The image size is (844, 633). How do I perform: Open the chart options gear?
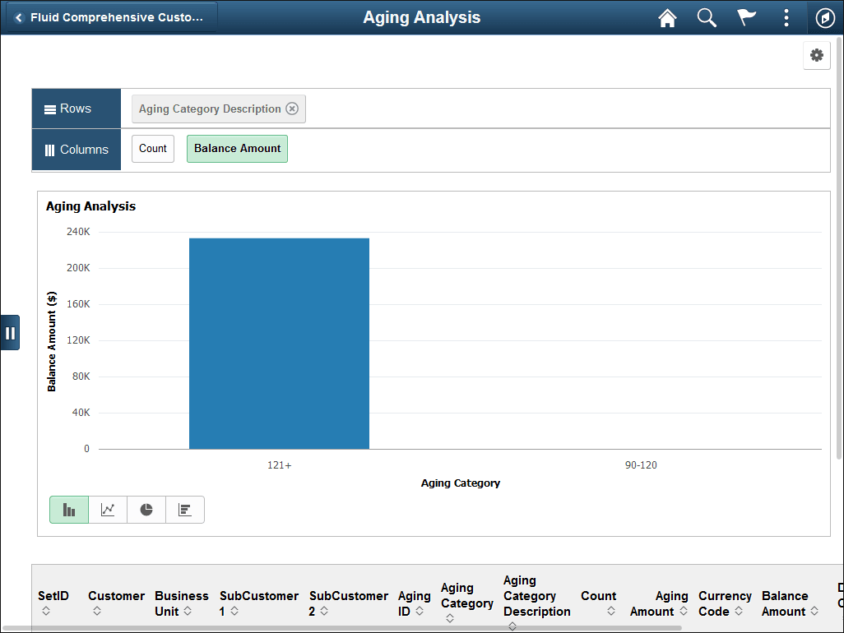pos(817,55)
